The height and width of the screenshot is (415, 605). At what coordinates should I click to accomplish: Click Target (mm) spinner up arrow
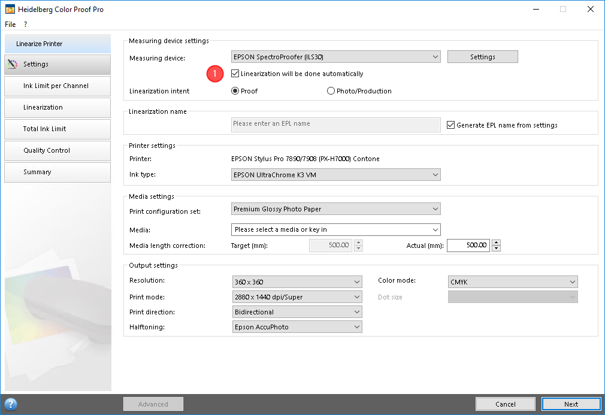[x=359, y=242]
